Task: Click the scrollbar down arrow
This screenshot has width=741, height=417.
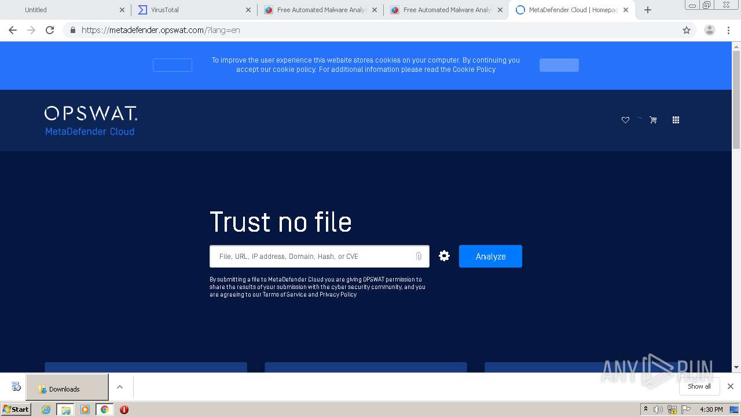Action: (736, 367)
